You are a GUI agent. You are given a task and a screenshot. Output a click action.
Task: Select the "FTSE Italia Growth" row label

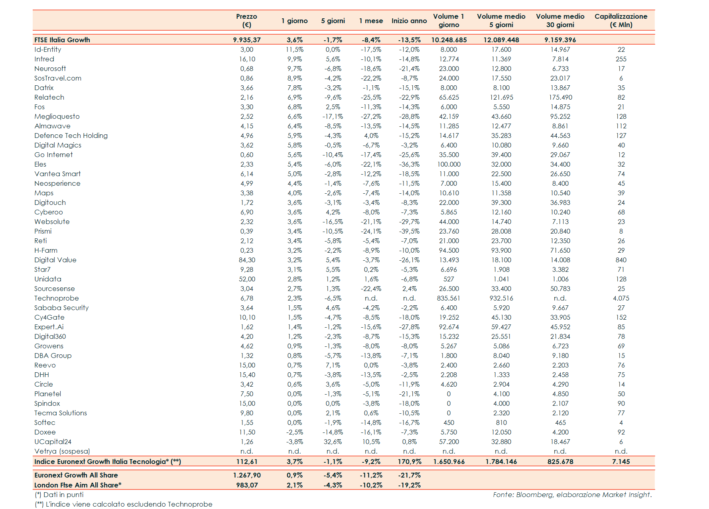point(62,40)
